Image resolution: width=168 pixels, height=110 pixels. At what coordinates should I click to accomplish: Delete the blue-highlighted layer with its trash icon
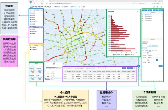[162, 15]
